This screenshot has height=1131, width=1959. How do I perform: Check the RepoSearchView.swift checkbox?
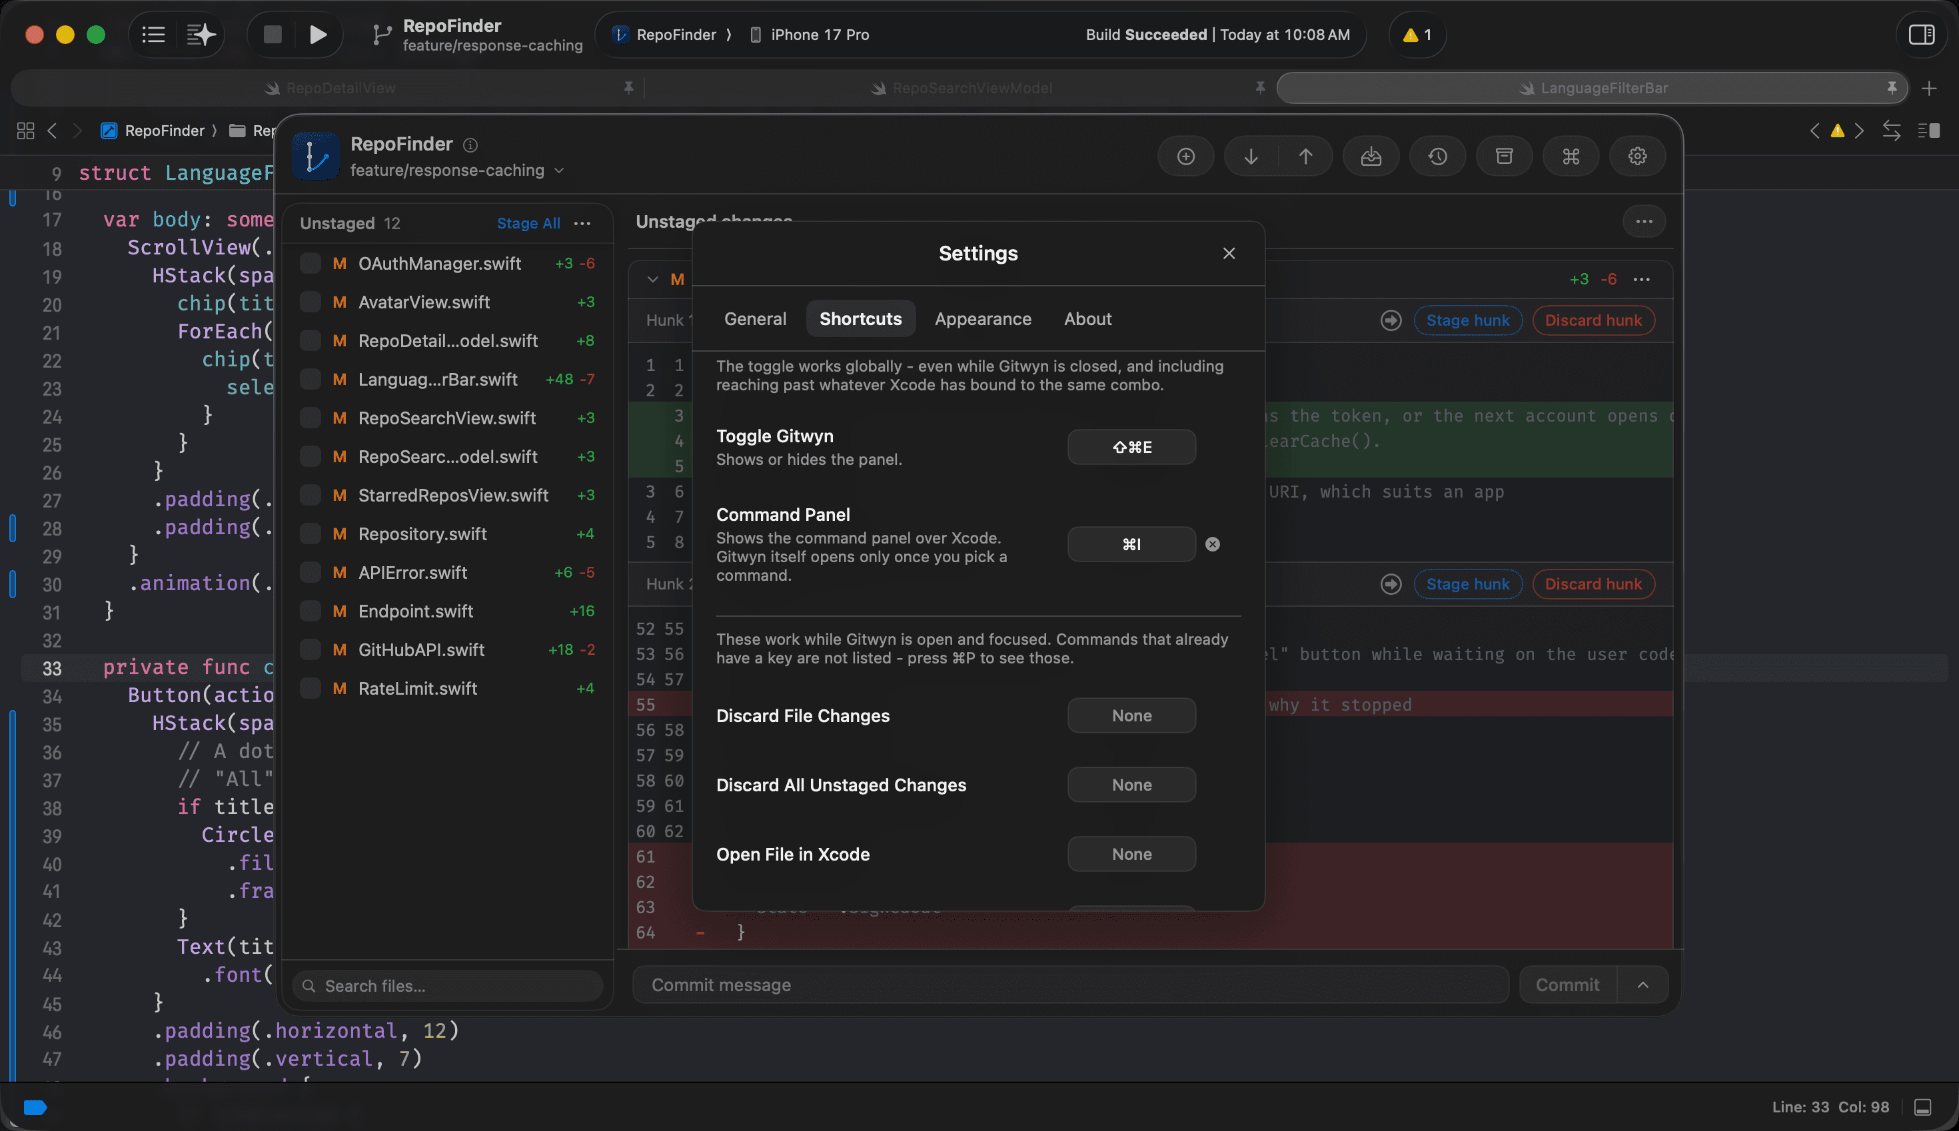310,418
